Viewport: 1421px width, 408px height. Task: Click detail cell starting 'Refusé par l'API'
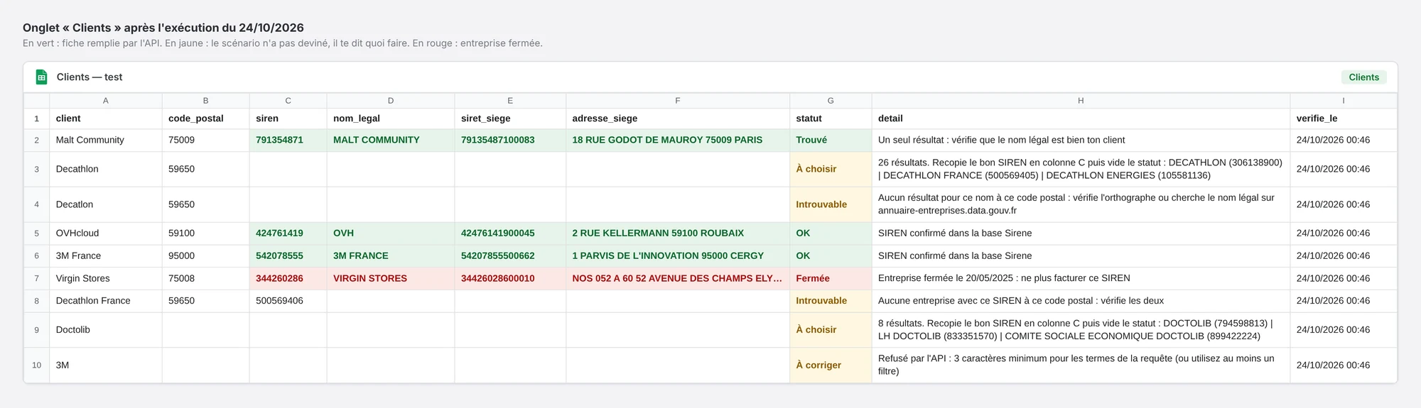tap(1081, 365)
